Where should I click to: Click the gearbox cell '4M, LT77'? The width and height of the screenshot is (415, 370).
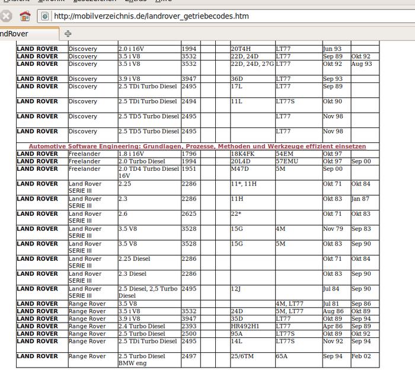coord(289,304)
